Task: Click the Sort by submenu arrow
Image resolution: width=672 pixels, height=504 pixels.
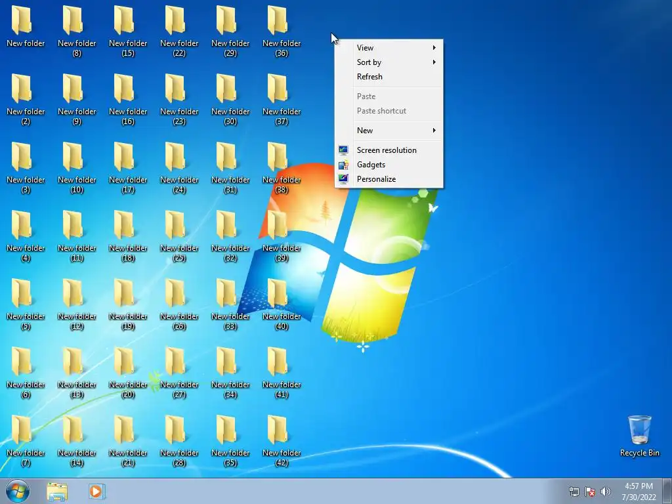Action: 434,62
